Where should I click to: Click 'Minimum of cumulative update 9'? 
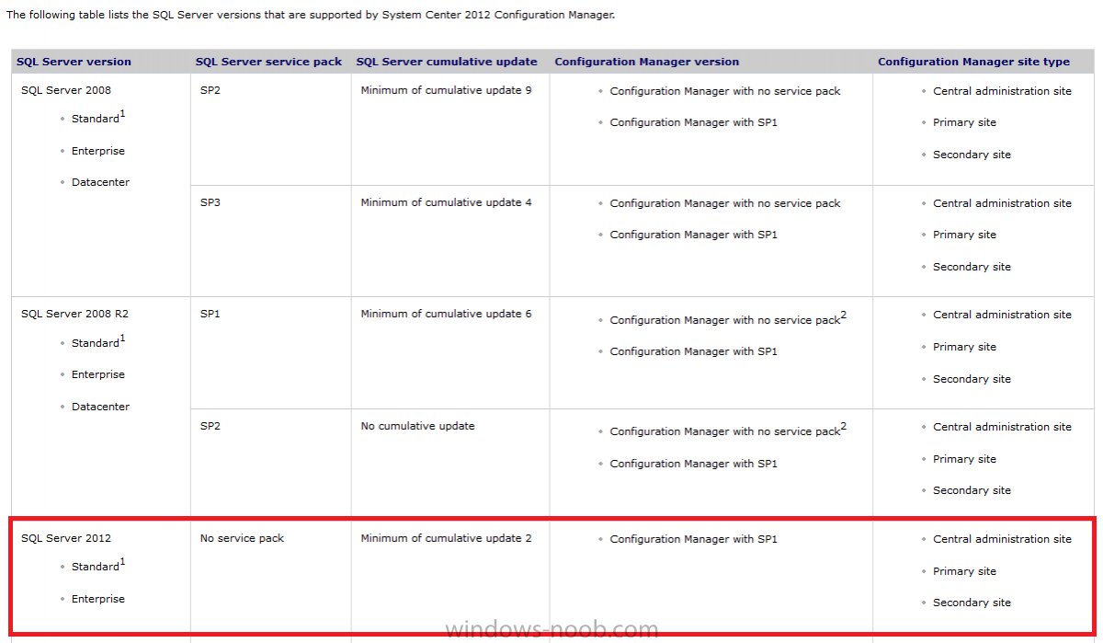tap(446, 90)
